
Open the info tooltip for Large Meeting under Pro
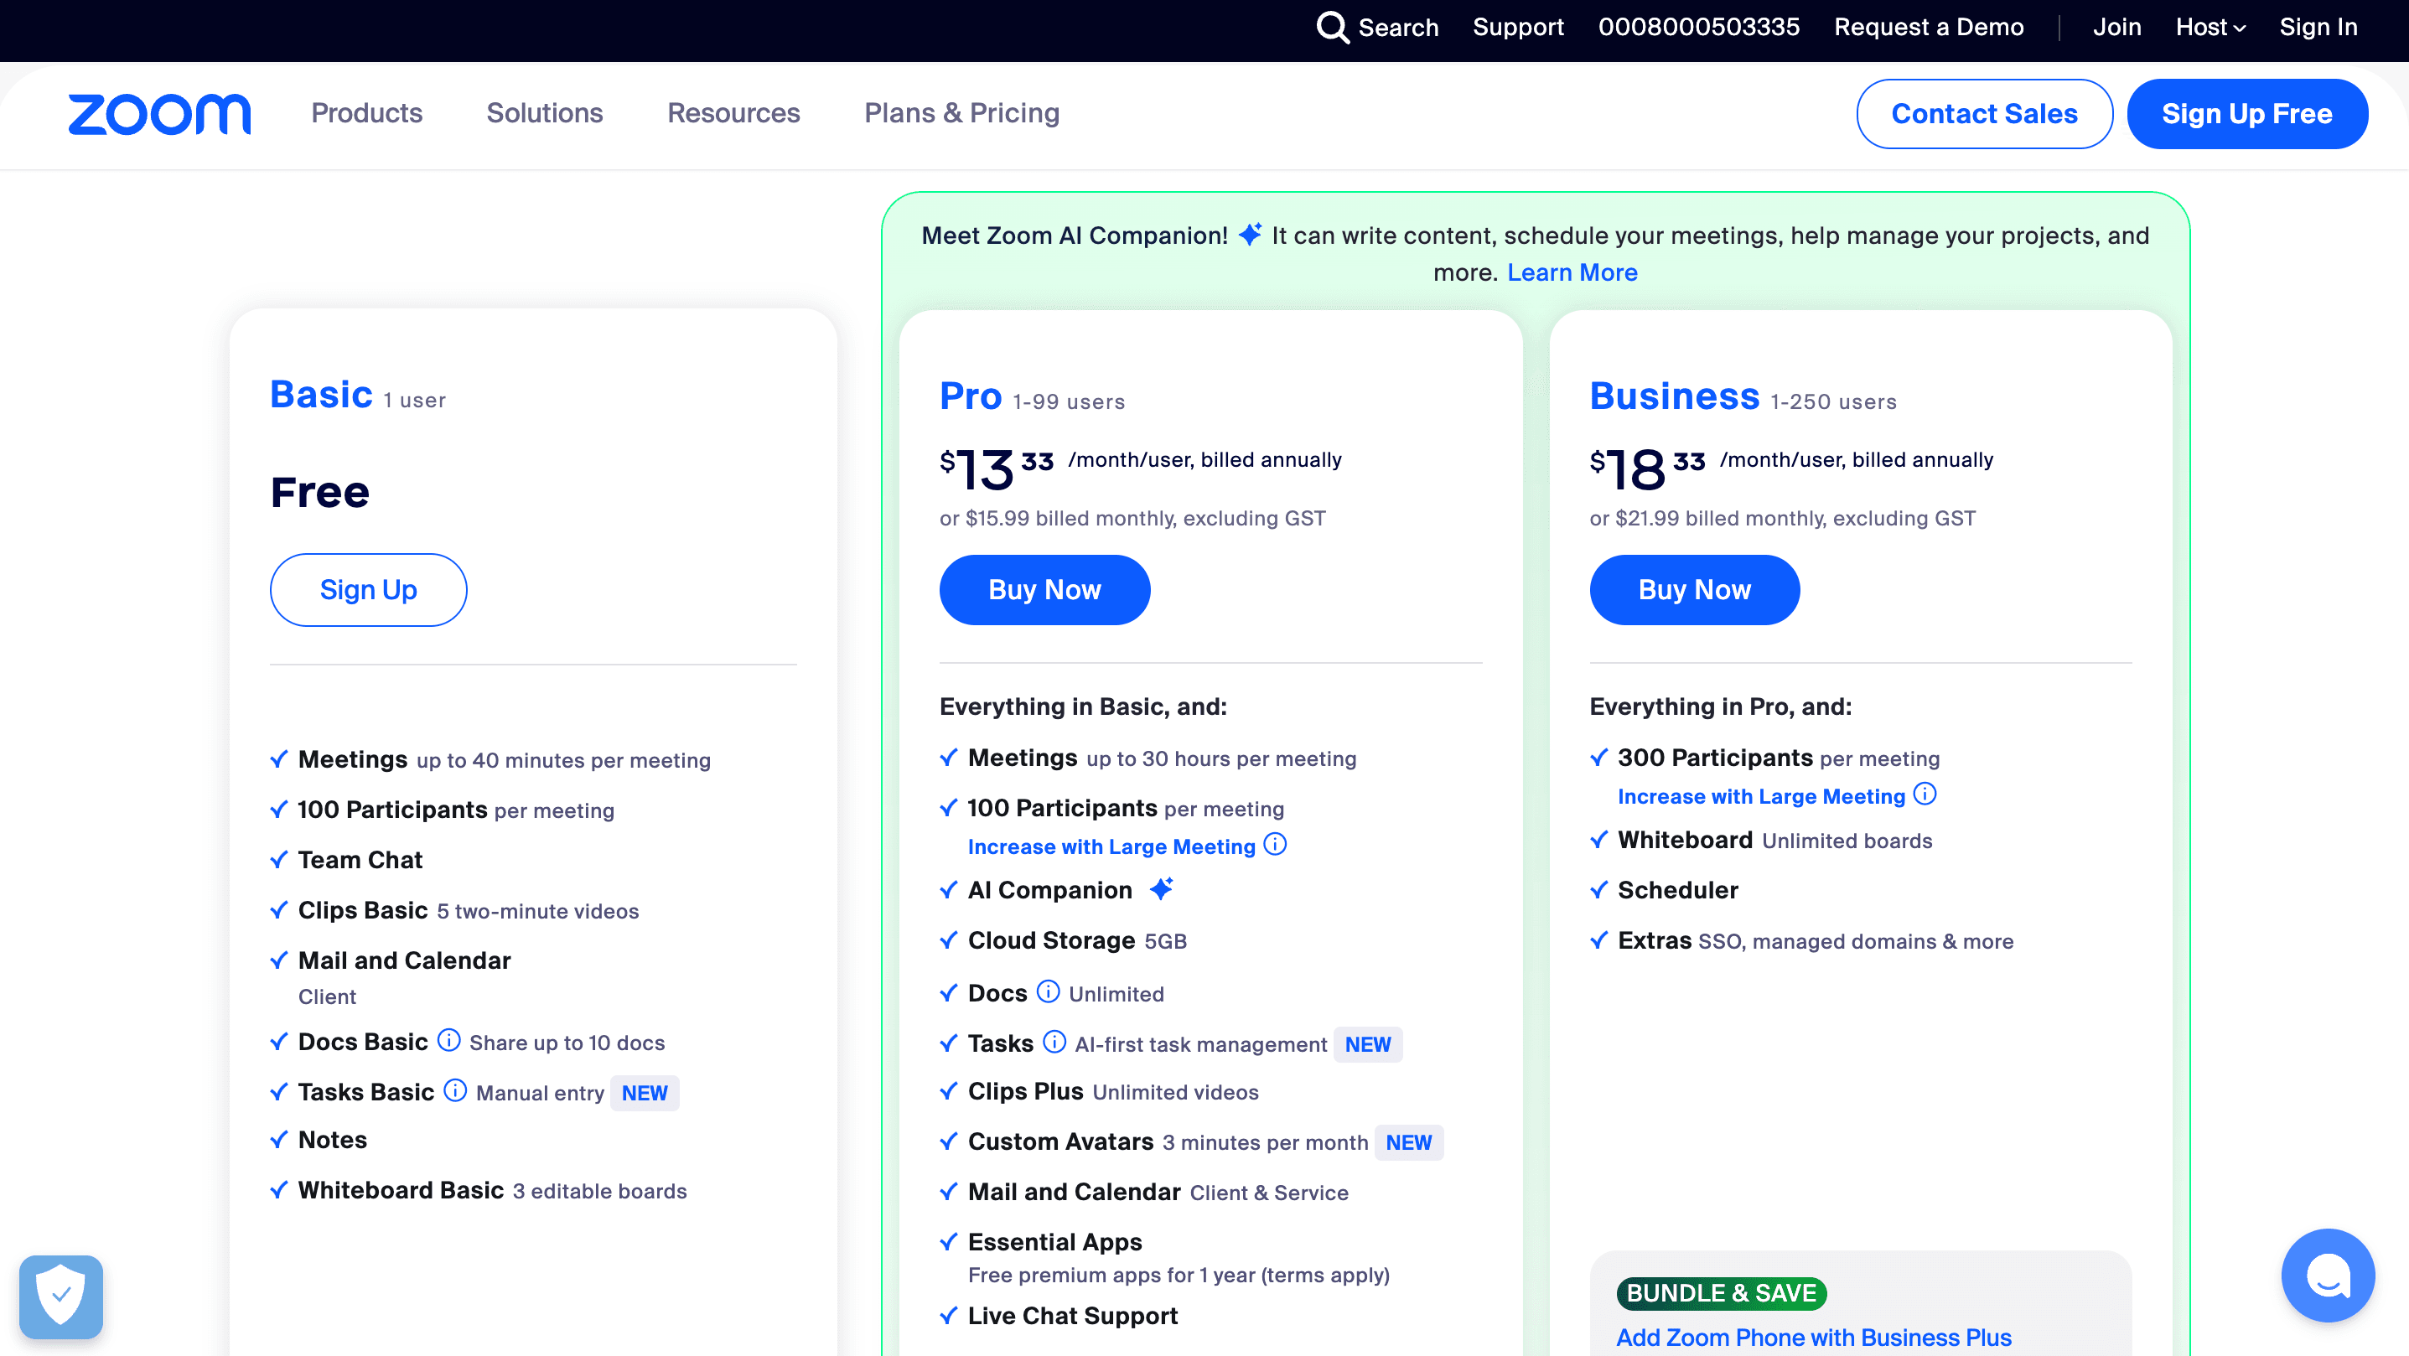click(x=1275, y=845)
